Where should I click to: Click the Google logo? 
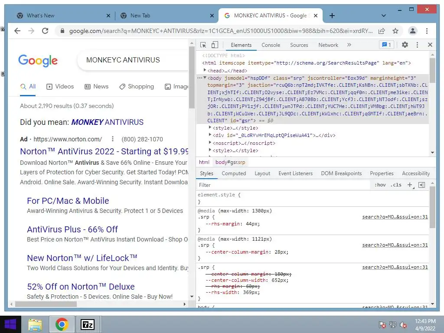click(x=38, y=60)
